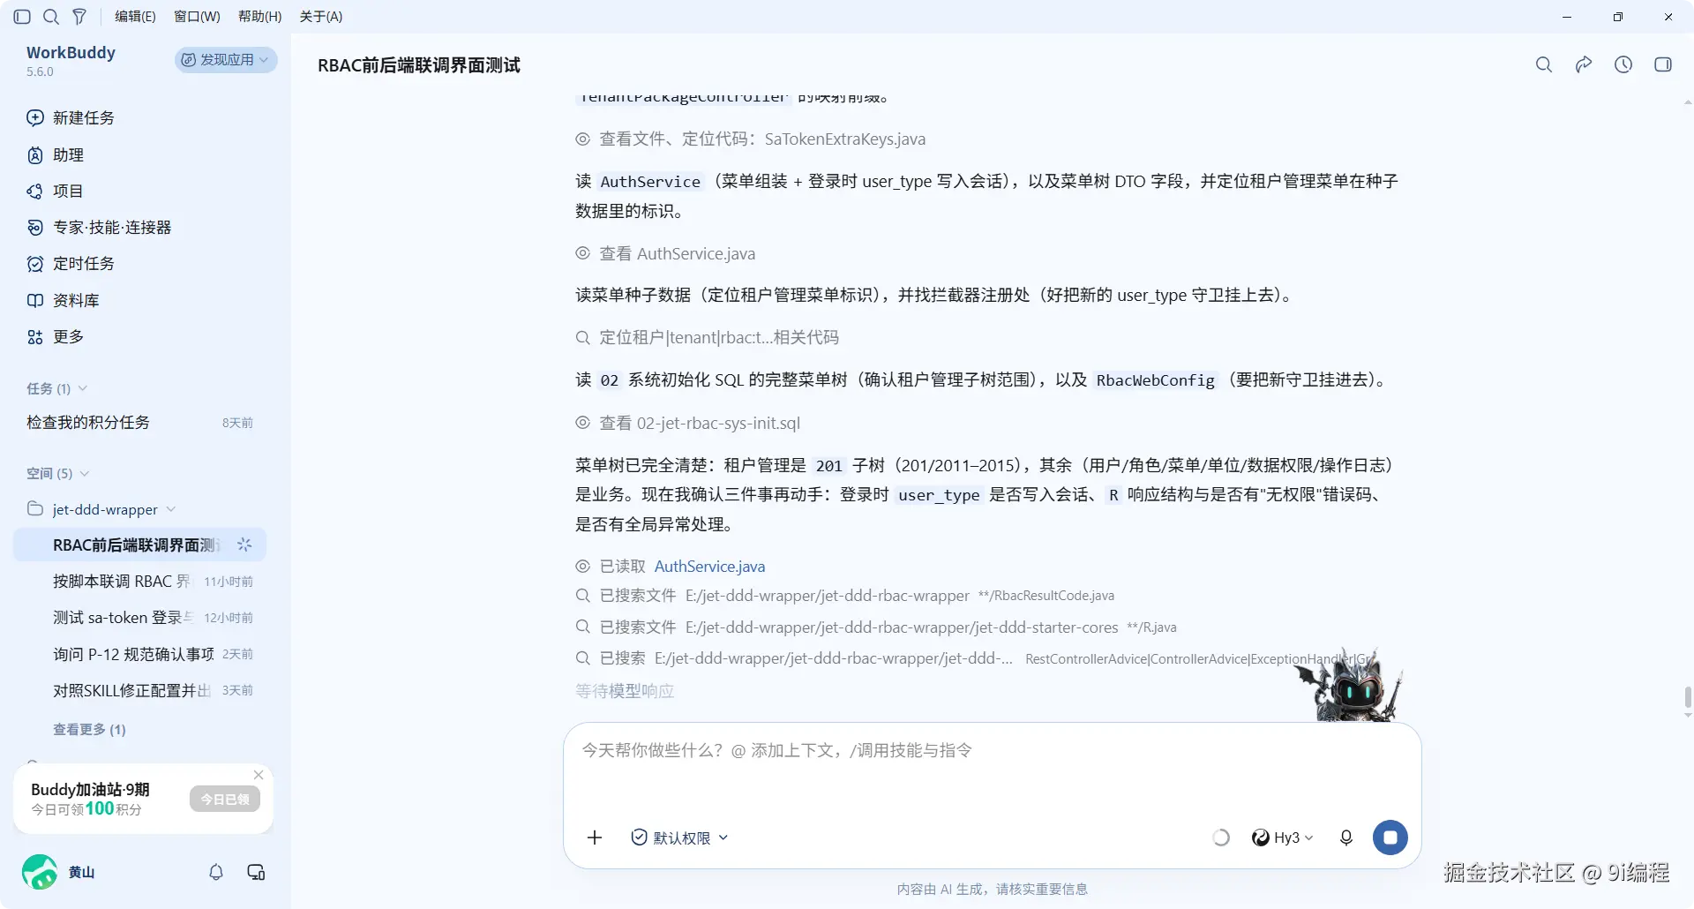The image size is (1694, 909).
Task: Open the 帮助(H) menu
Action: click(260, 17)
